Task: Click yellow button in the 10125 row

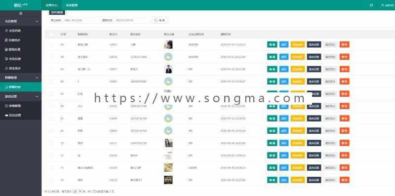Action: point(298,156)
